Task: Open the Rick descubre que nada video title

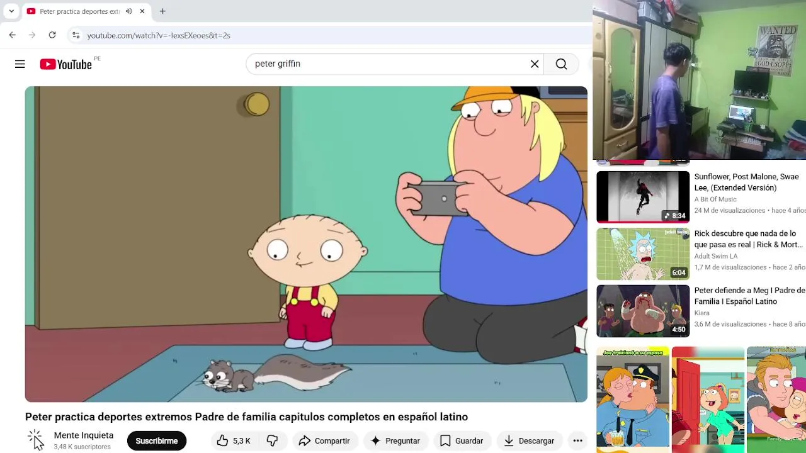Action: click(x=749, y=239)
